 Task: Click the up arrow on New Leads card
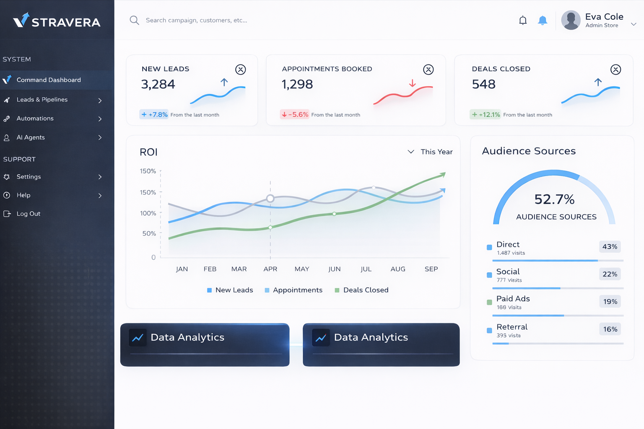(x=224, y=82)
